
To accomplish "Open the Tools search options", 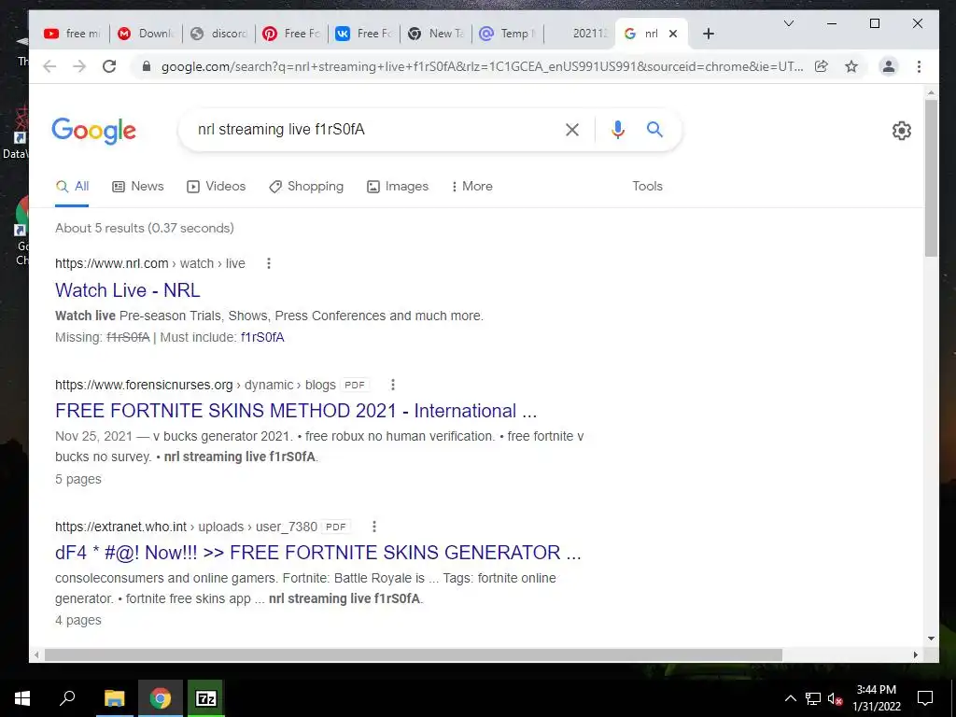I will click(647, 186).
